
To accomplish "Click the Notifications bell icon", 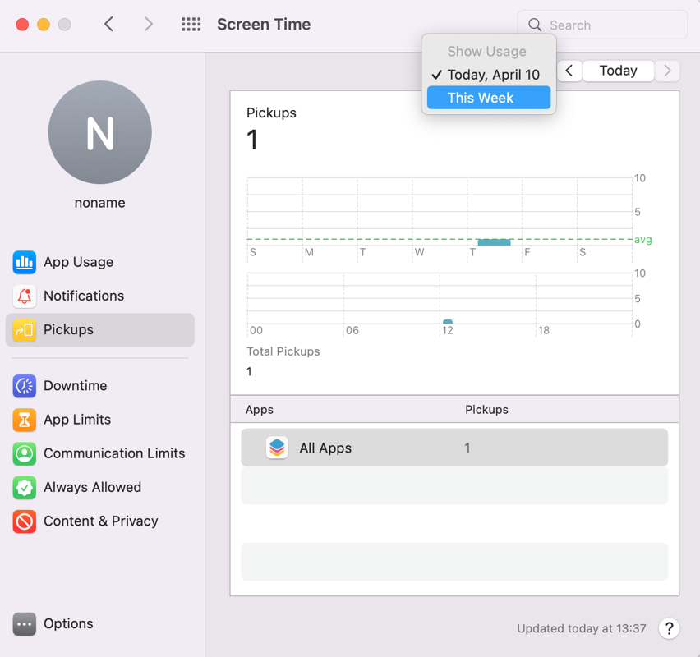I will 25,296.
